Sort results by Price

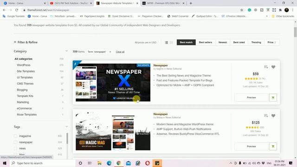[x=272, y=42]
